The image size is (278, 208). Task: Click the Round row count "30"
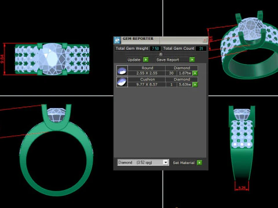coord(171,73)
